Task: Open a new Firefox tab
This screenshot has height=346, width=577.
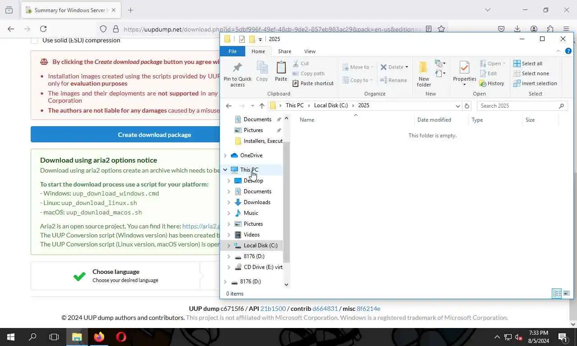Action: pyautogui.click(x=130, y=10)
